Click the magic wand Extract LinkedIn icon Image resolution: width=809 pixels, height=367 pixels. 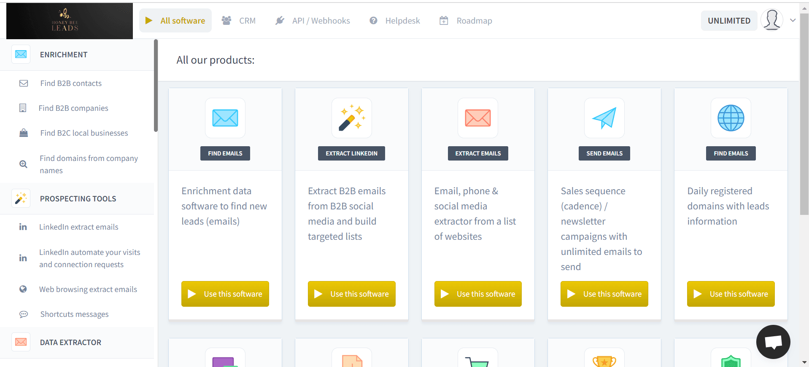[x=351, y=118]
